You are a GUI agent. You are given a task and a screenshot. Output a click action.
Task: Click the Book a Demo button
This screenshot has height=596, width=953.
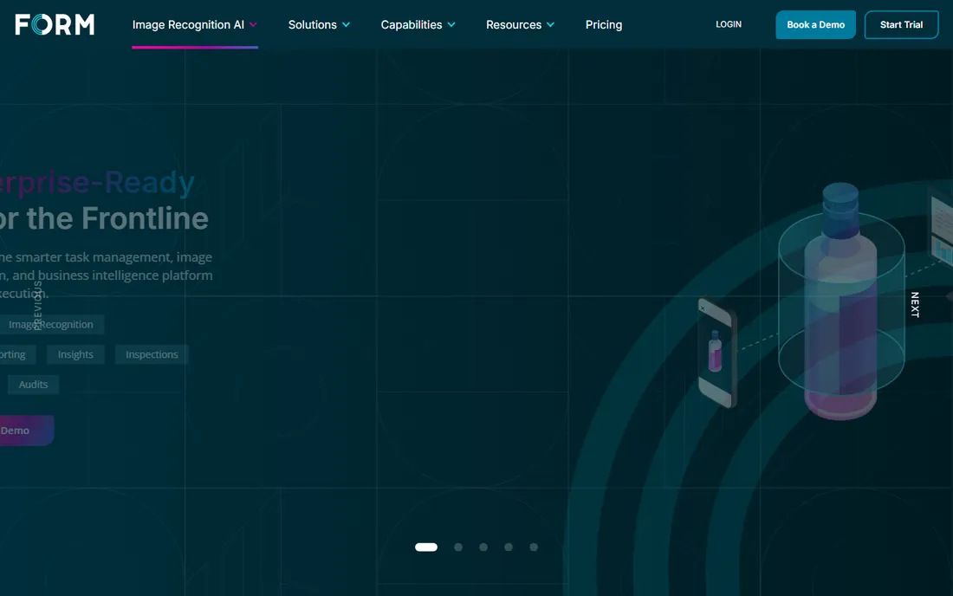815,25
